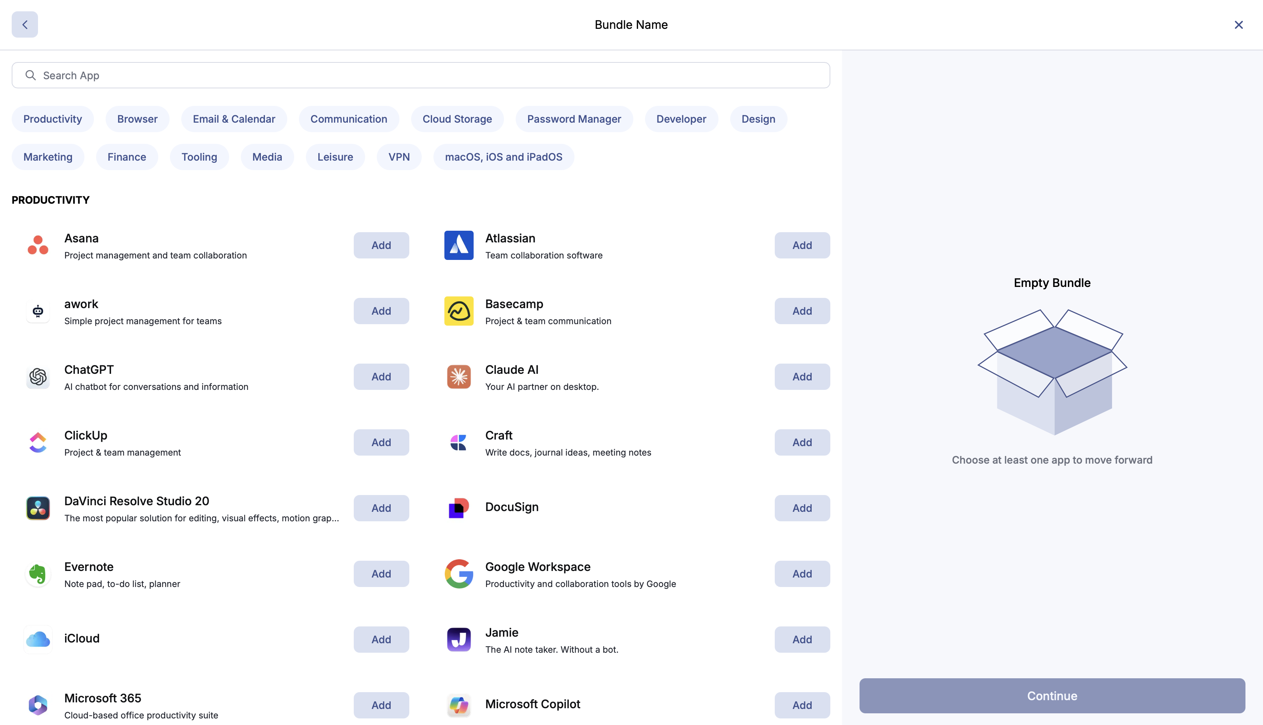This screenshot has width=1263, height=725.
Task: Click the DocuSign logo icon
Action: [459, 508]
